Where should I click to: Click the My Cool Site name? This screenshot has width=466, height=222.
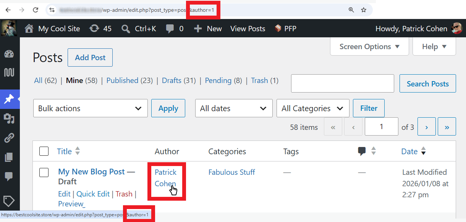(x=59, y=29)
